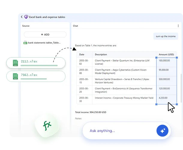This screenshot has width=183, height=150.
Task: Click the Total income 904,250.00 USD line
Action: (x=91, y=112)
